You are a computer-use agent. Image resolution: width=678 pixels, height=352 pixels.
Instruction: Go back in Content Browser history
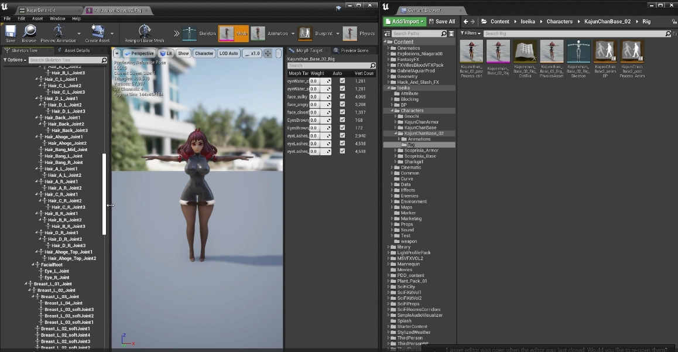[465, 22]
